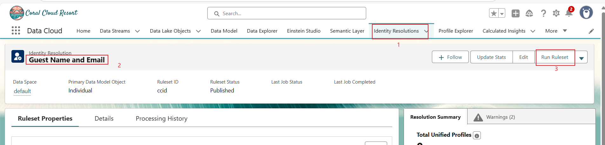
Task: Open the Calculated Insights tab
Action: coord(504,31)
